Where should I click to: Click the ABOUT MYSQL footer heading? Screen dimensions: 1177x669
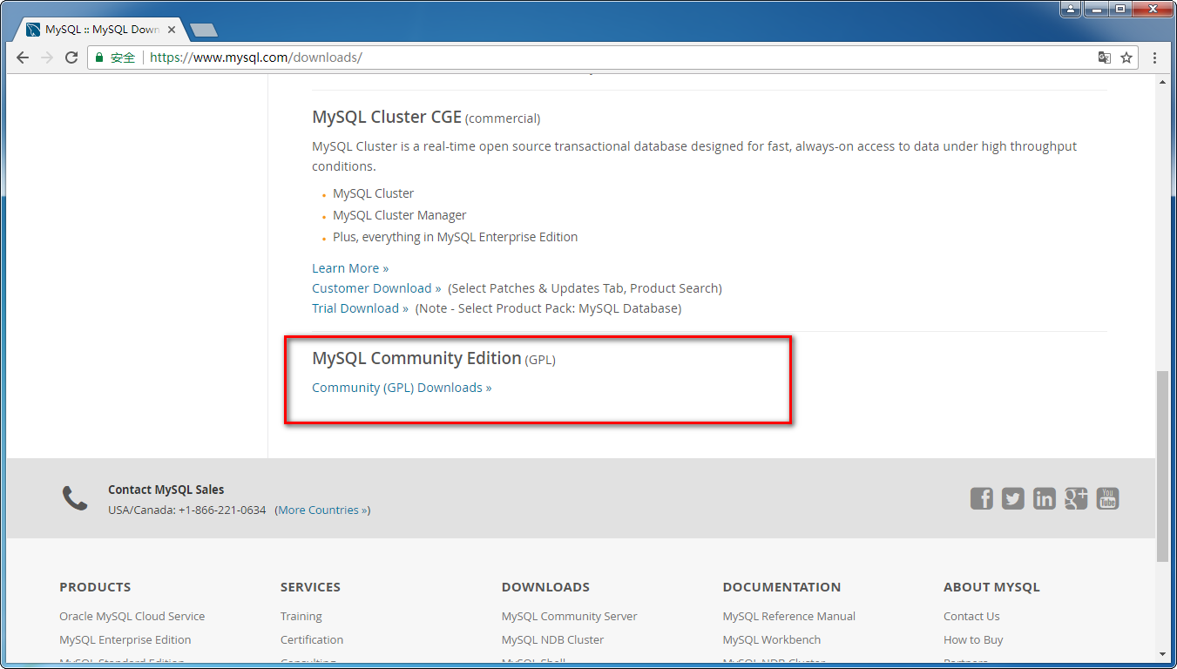(x=991, y=587)
